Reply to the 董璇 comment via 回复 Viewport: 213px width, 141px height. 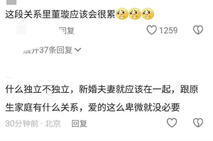click(67, 31)
